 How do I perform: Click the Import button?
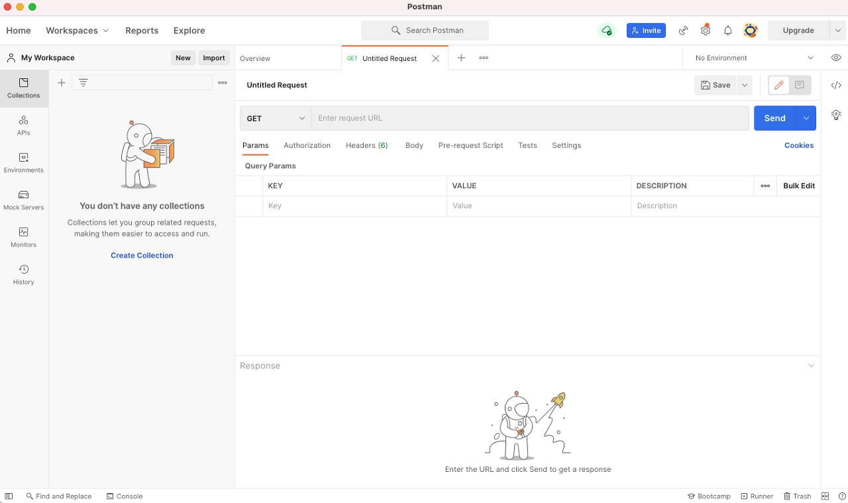coord(214,58)
